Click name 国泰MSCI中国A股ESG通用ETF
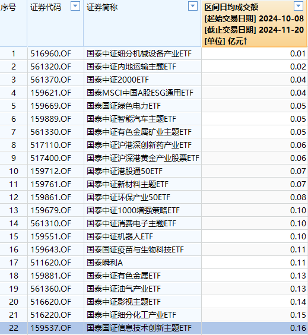The height and width of the screenshot is (335, 308). pos(140,93)
